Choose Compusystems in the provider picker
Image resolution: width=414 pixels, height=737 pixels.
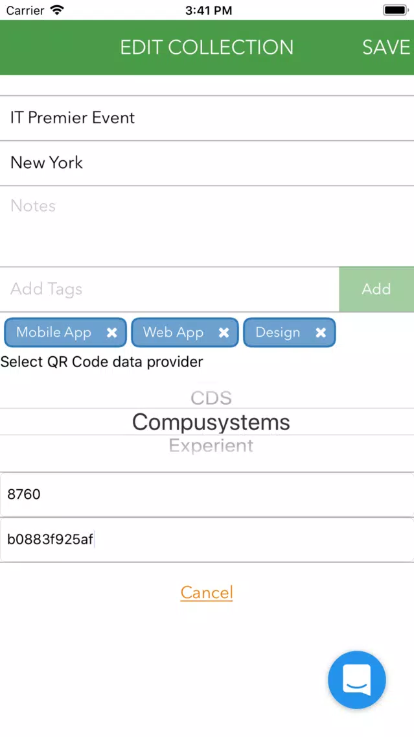tap(211, 422)
